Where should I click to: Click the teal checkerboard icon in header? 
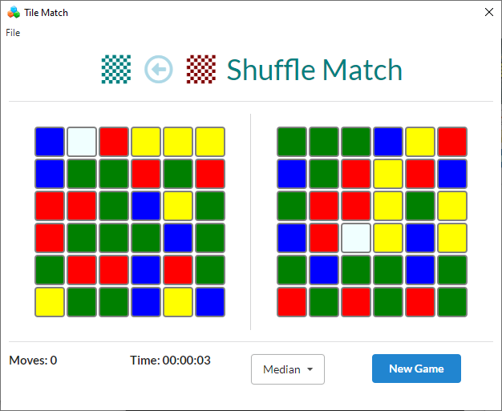116,70
